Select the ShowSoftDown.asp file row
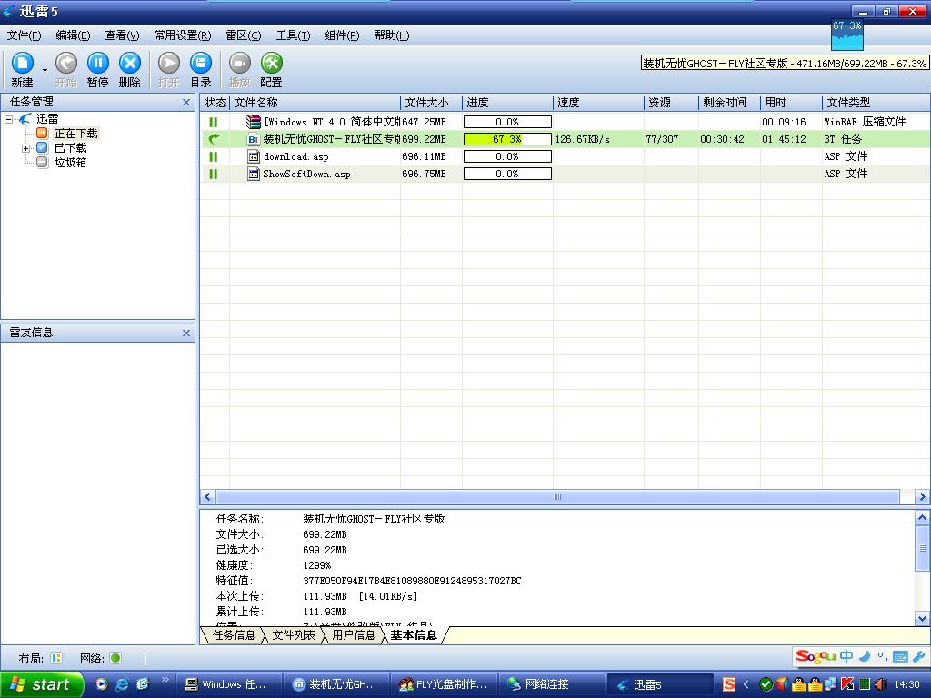 (x=566, y=174)
